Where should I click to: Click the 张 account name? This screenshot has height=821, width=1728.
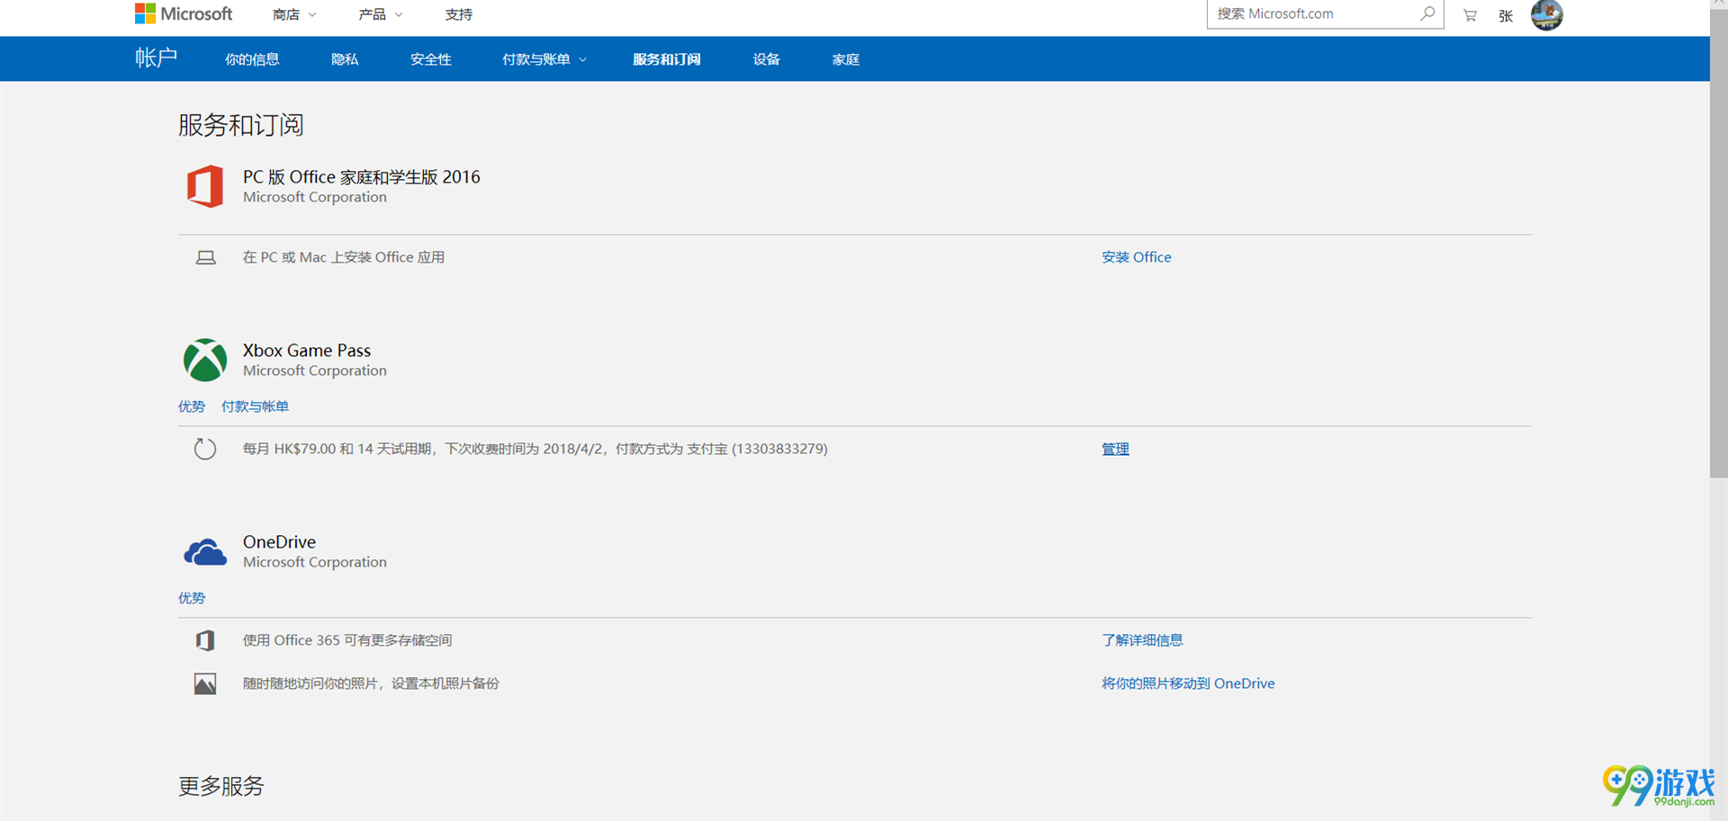(1506, 15)
